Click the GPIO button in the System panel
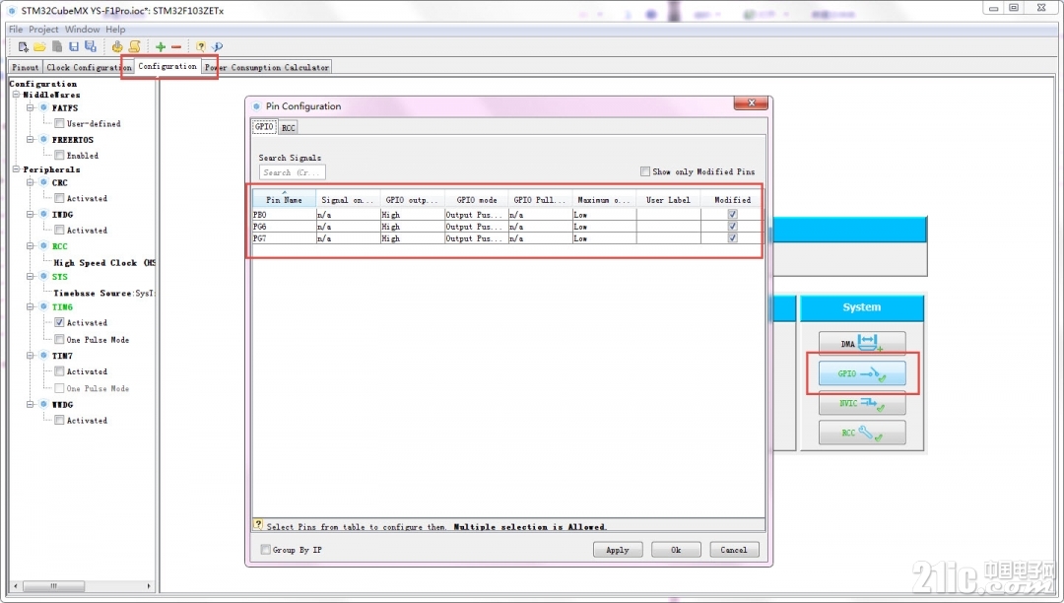This screenshot has width=1064, height=603. click(x=862, y=373)
